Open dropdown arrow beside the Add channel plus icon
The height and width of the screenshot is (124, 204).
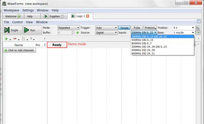[10, 40]
